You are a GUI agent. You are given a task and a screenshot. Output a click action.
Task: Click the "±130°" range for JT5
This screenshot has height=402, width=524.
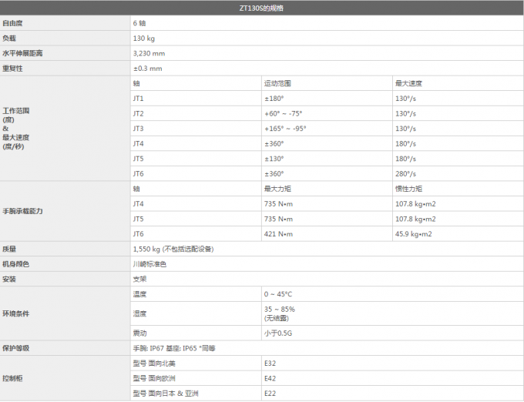[274, 158]
